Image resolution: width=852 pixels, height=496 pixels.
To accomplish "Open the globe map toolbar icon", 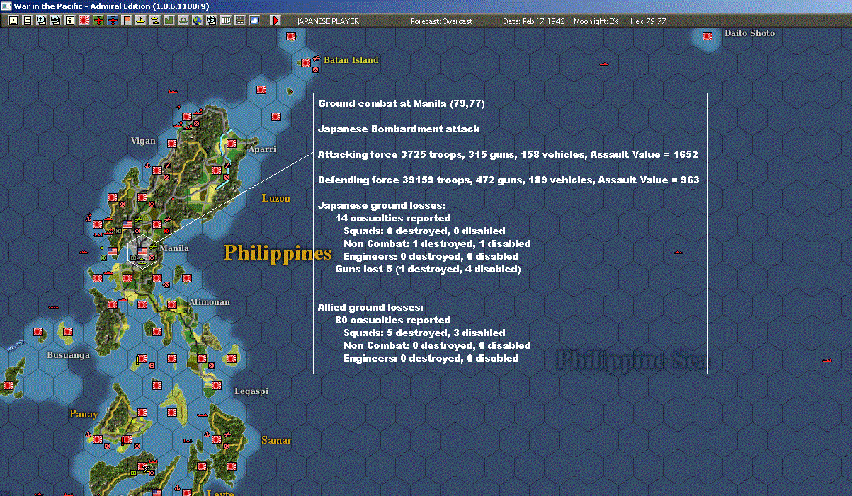I will click(197, 21).
